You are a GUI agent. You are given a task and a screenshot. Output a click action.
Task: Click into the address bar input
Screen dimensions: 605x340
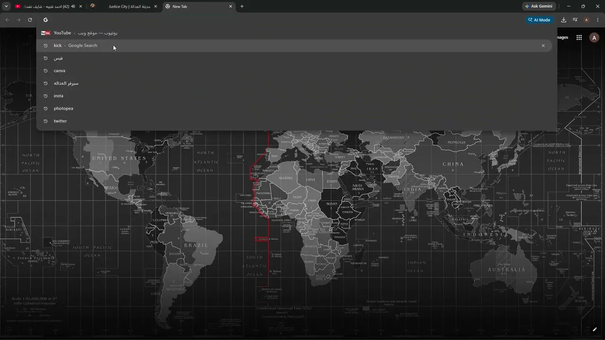pyautogui.click(x=284, y=20)
